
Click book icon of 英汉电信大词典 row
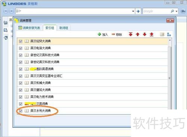point(27,48)
